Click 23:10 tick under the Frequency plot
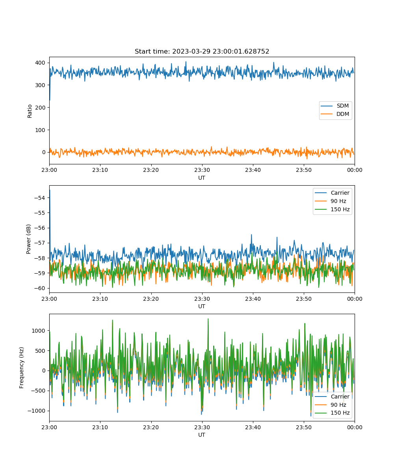The width and height of the screenshot is (394, 473). point(100,427)
